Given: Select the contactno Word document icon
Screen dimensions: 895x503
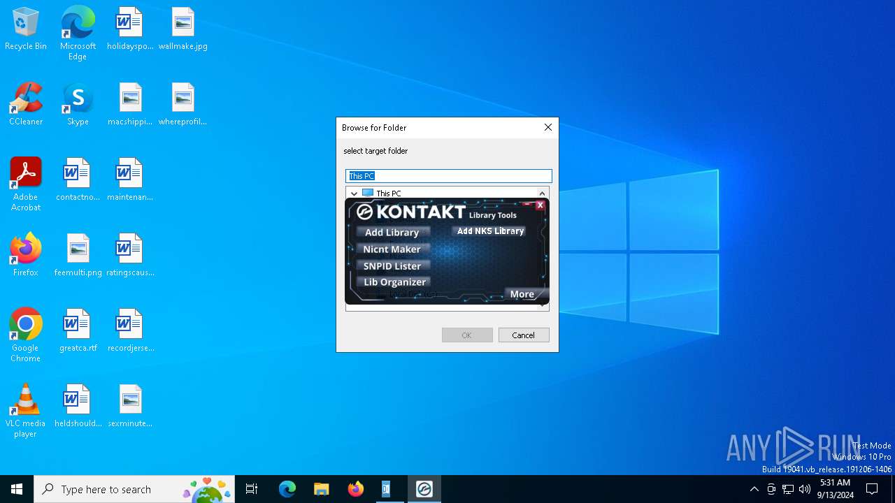Looking at the screenshot, I should click(78, 180).
